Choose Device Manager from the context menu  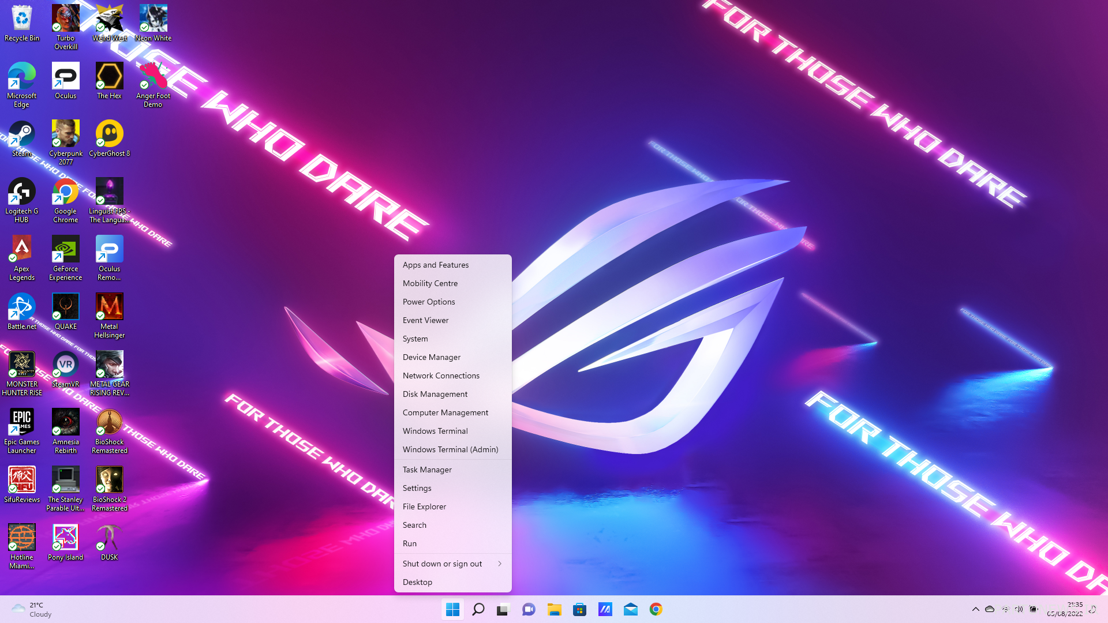pos(432,357)
